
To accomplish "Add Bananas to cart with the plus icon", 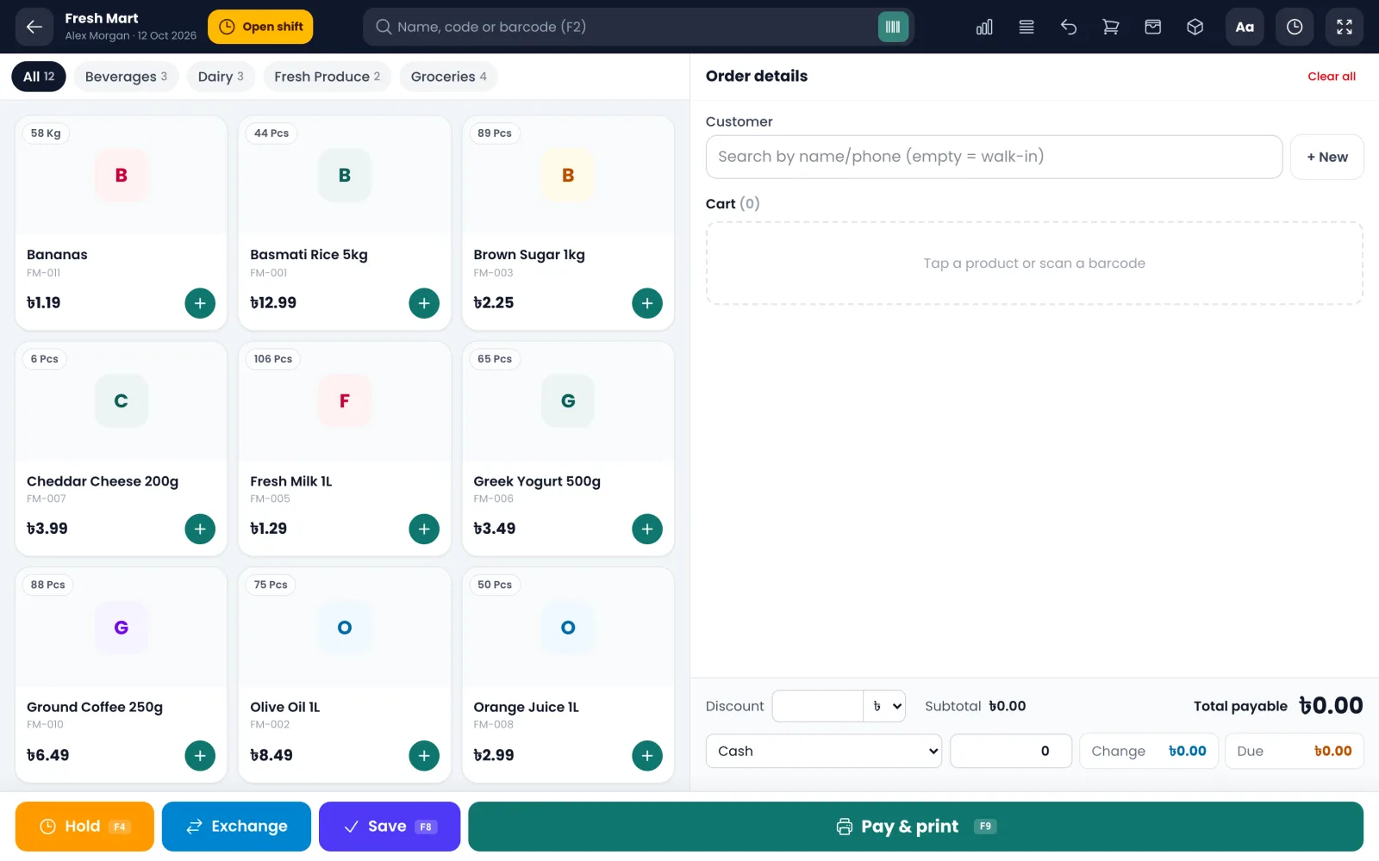I will point(200,303).
